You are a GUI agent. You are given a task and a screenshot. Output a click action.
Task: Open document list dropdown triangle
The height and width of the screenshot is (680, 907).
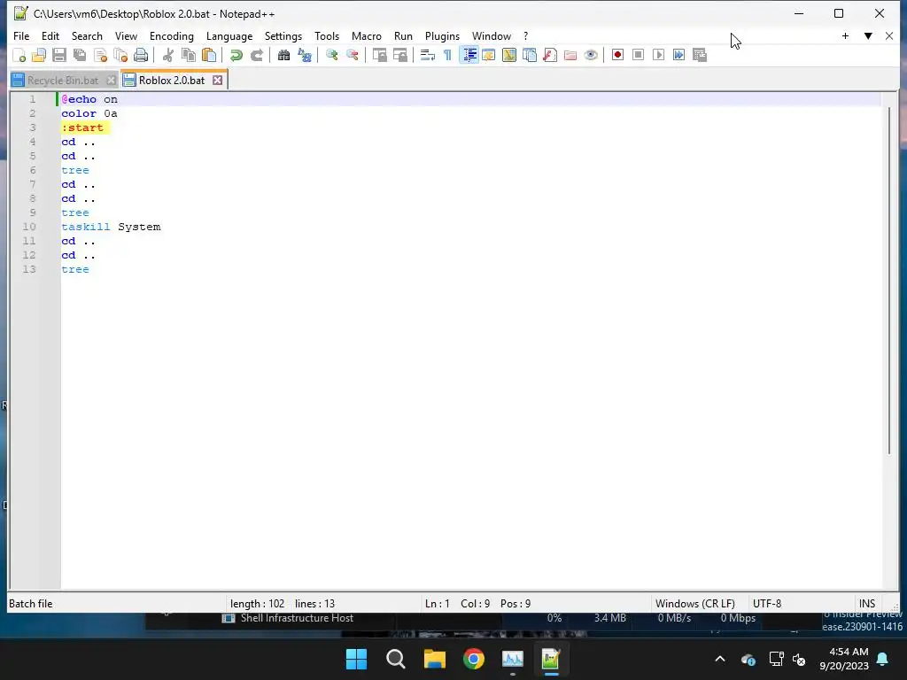coord(868,35)
